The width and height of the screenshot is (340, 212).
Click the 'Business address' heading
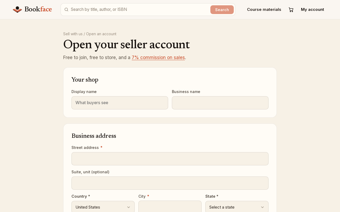[94, 136]
